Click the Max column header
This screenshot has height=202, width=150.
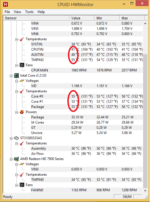pyautogui.click(x=132, y=18)
